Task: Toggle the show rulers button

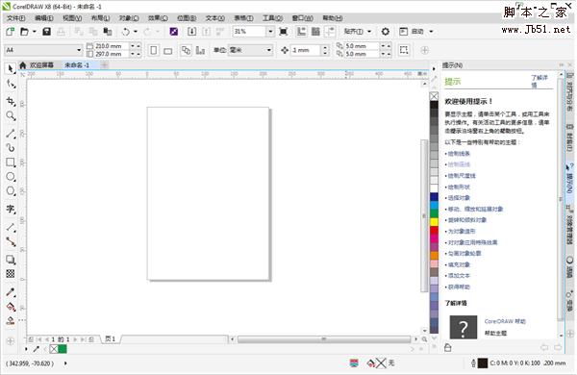Action: click(x=301, y=32)
